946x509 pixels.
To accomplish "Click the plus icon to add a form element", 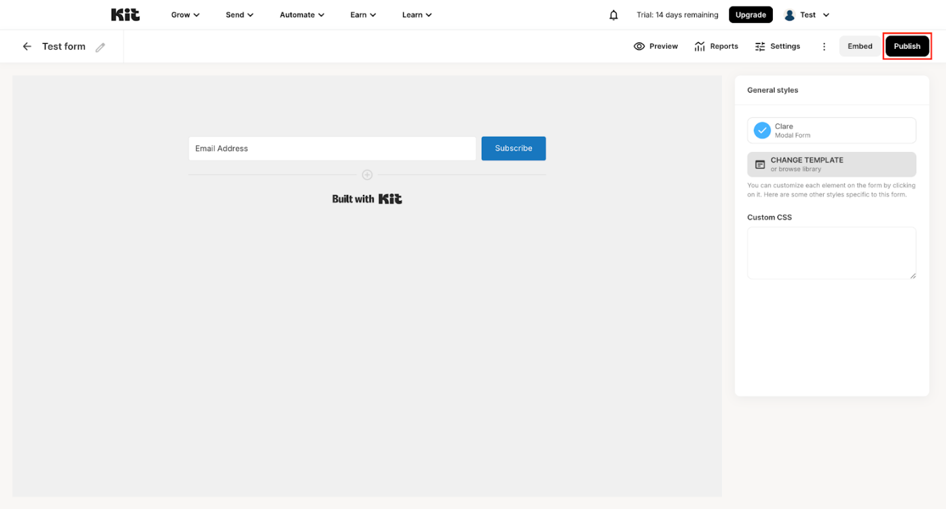I will [x=367, y=175].
